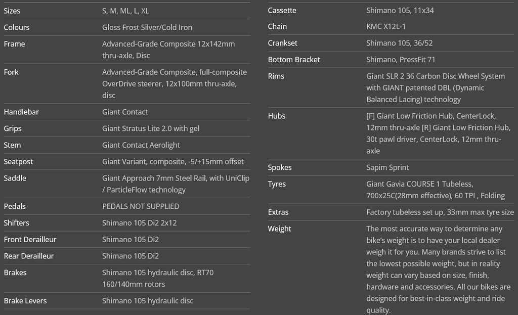Select the Fork row label
518x315 pixels.
coord(11,72)
